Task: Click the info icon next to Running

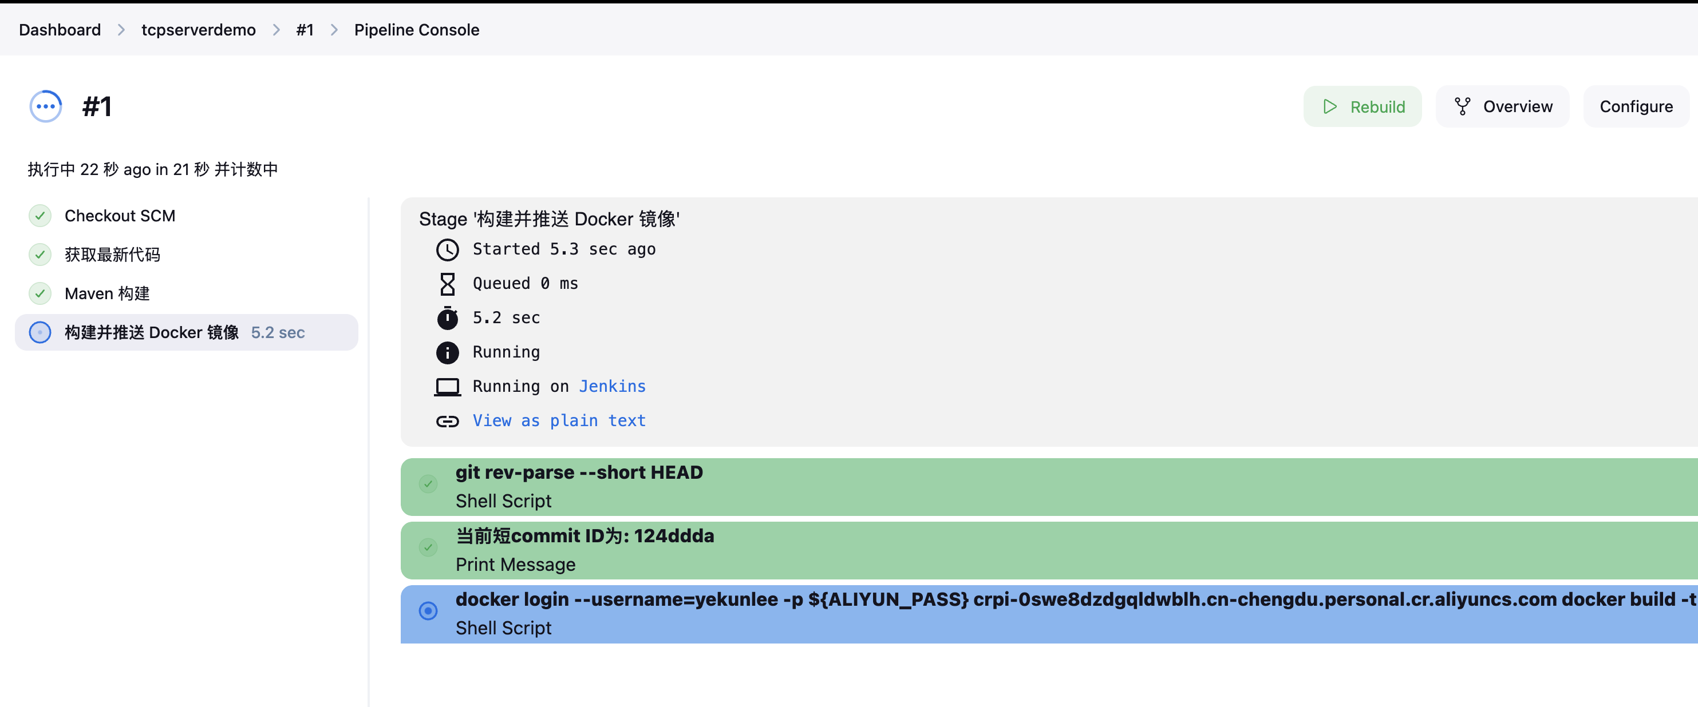Action: point(447,352)
